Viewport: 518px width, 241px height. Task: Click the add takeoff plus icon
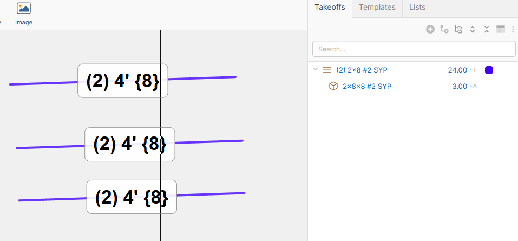[x=430, y=29]
